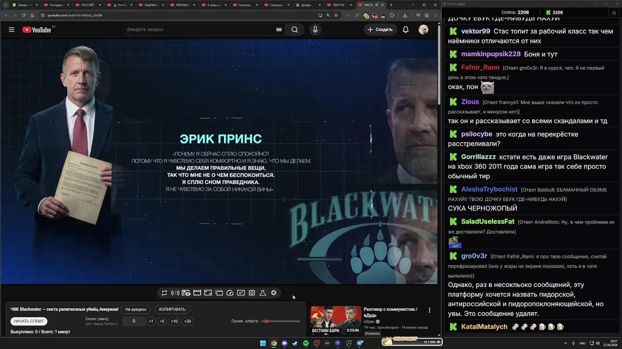622x349 pixels.
Task: Click the loop/repeat icon in player toolbar
Action: pyautogui.click(x=164, y=293)
